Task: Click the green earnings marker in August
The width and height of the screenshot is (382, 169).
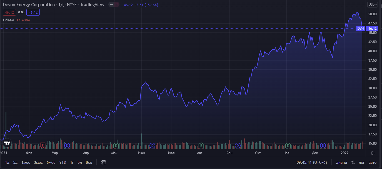Action: tap(201, 145)
